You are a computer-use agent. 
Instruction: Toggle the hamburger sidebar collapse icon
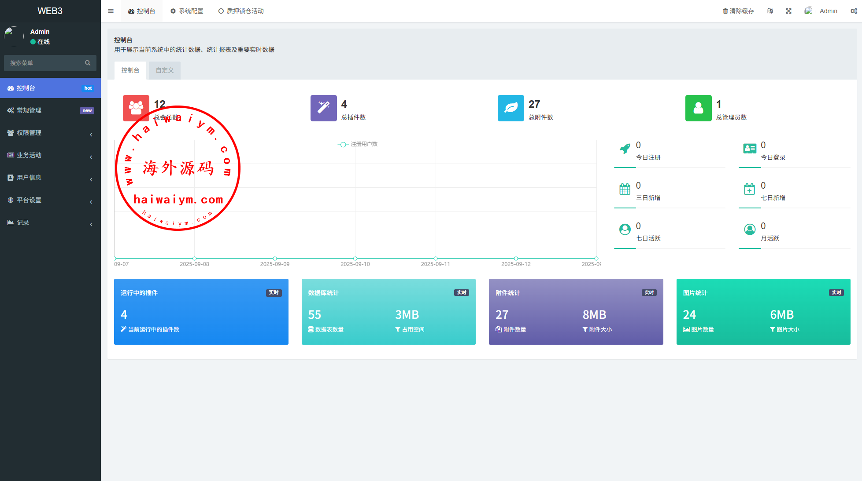pyautogui.click(x=111, y=11)
